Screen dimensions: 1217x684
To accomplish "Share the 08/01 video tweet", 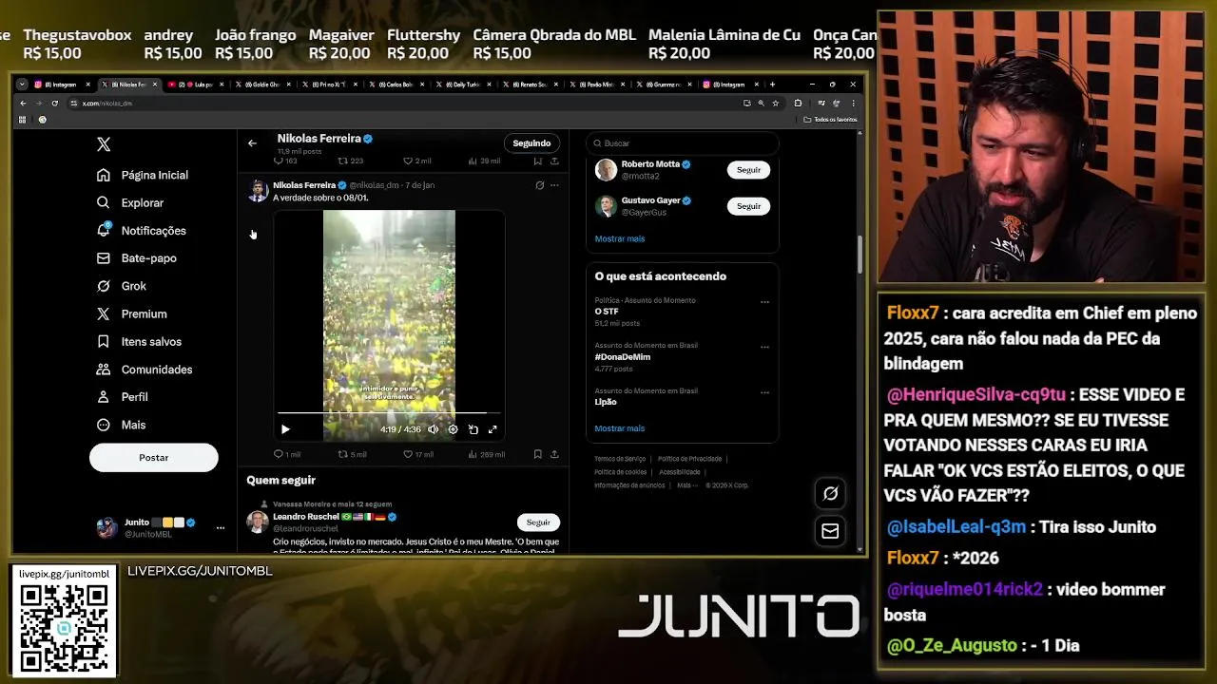I will point(554,454).
